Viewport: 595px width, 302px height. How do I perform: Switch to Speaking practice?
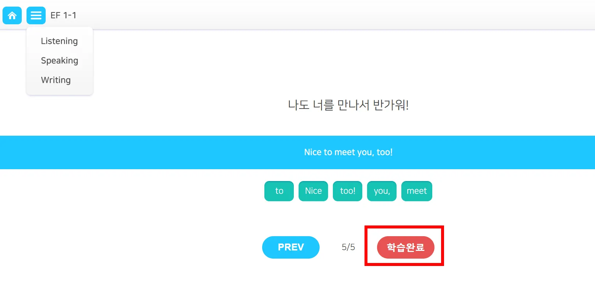[59, 61]
